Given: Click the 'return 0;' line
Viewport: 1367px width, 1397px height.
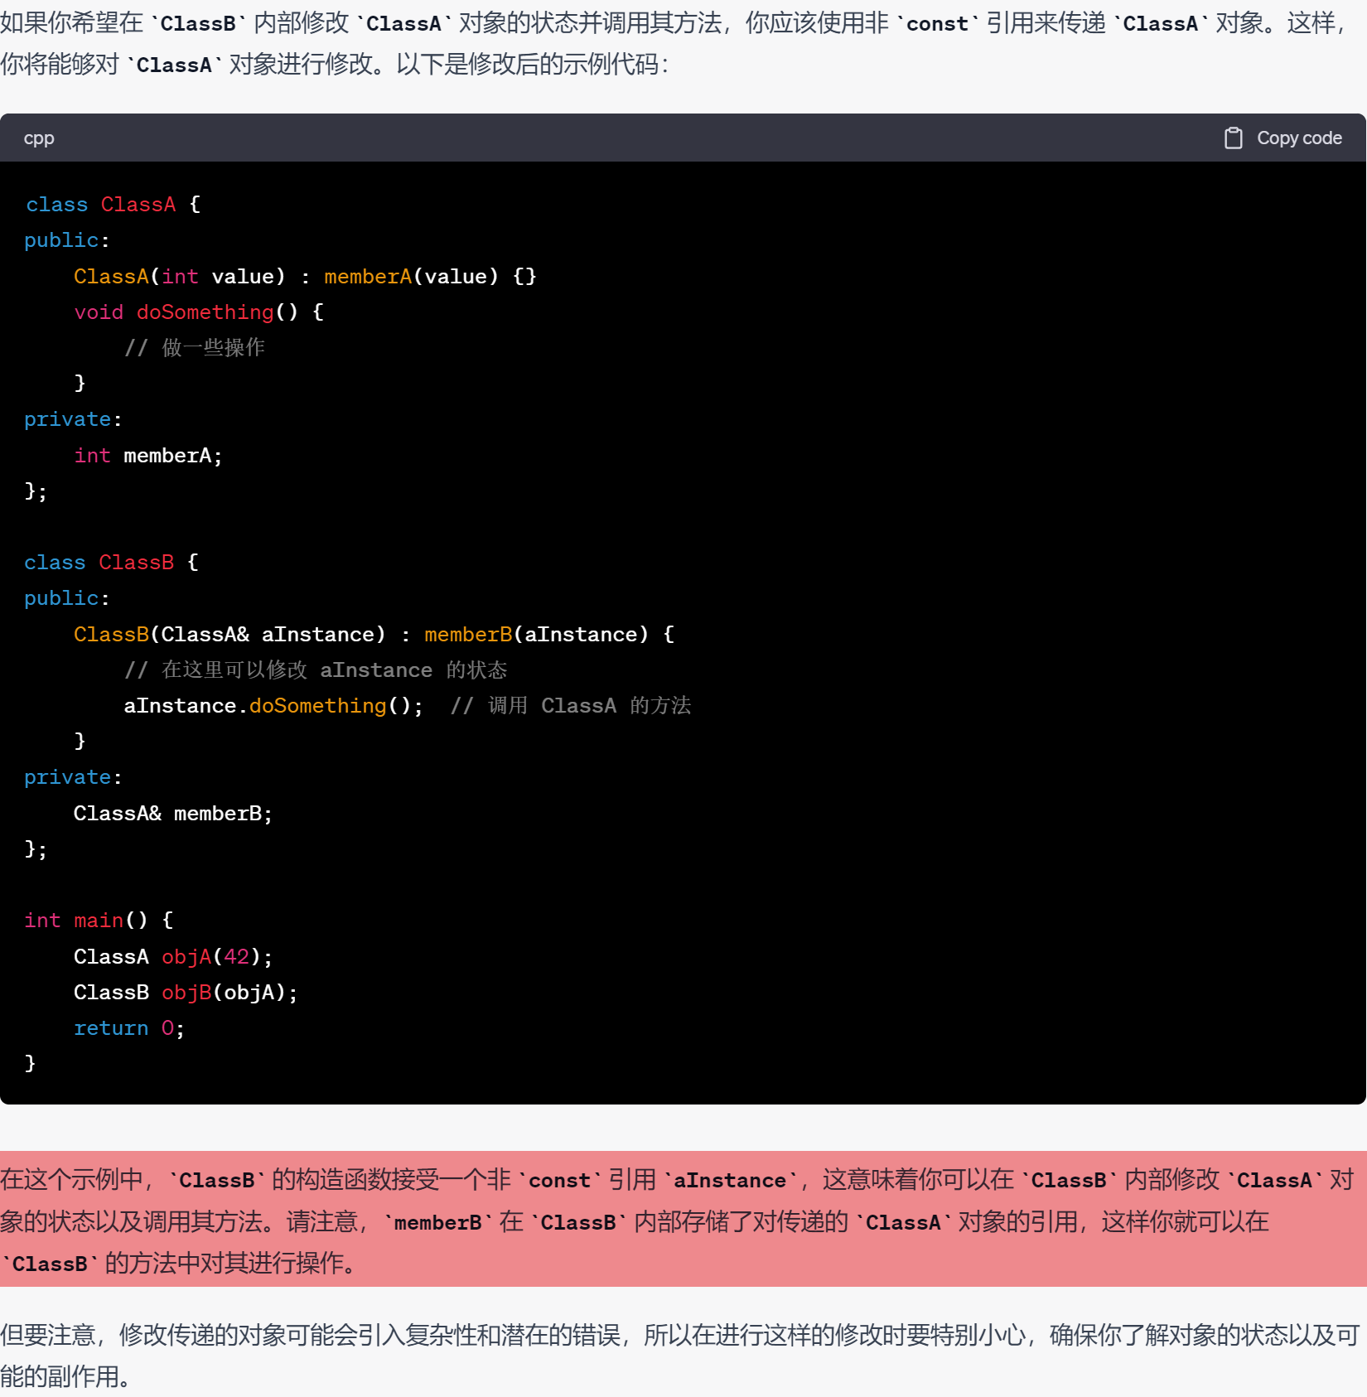Looking at the screenshot, I should point(129,1028).
